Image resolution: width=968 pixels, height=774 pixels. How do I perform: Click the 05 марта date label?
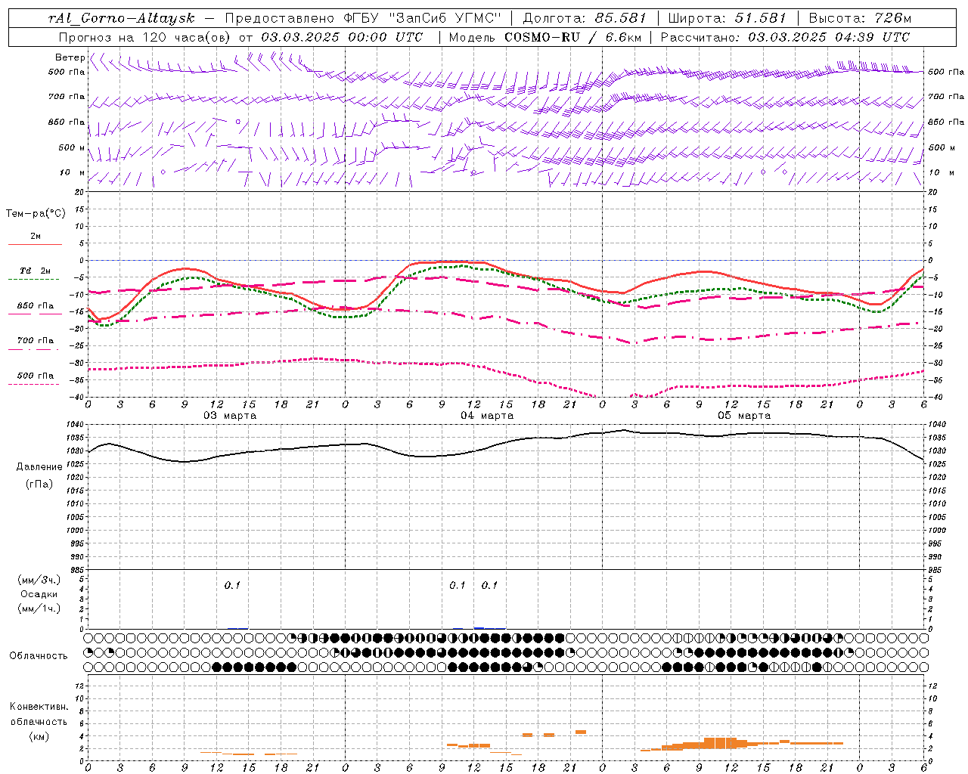pyautogui.click(x=744, y=416)
